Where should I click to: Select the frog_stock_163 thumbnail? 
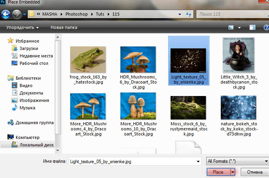88,59
